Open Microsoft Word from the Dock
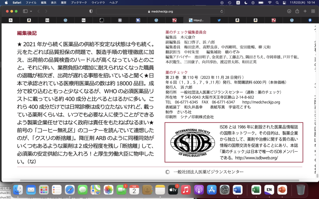Viewport: 319px width, 199px height. click(238, 190)
